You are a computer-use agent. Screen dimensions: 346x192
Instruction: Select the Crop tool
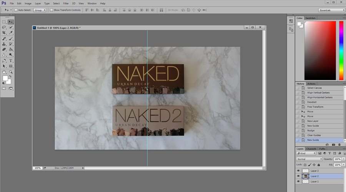[4, 33]
